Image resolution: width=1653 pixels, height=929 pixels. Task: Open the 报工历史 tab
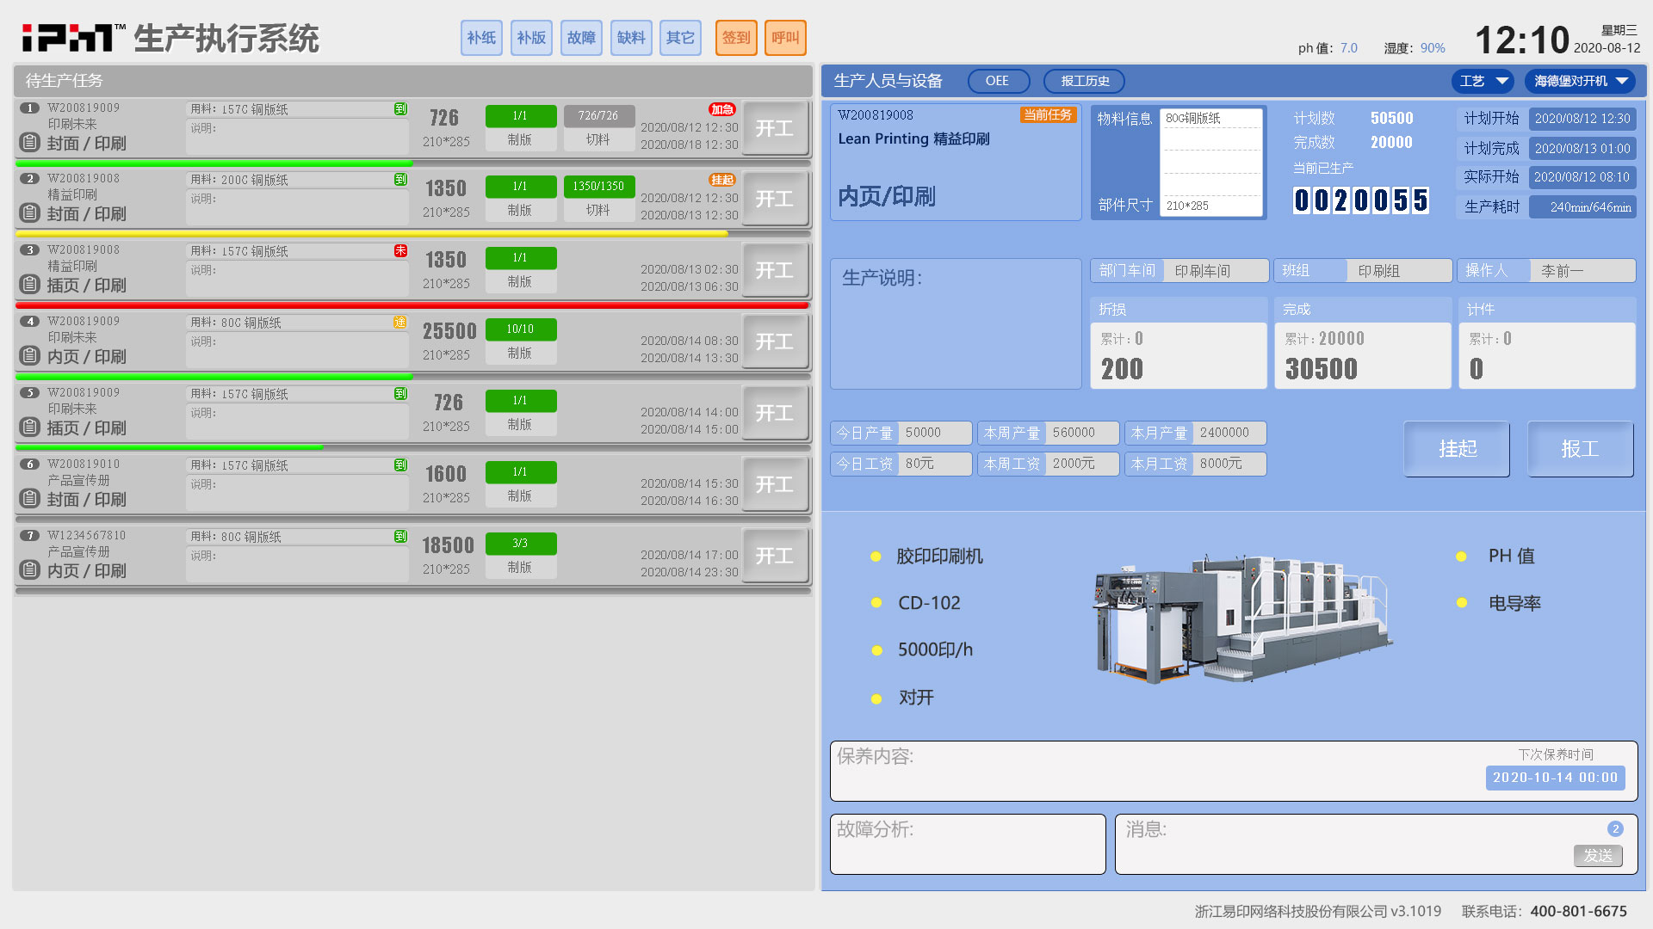(x=1084, y=81)
